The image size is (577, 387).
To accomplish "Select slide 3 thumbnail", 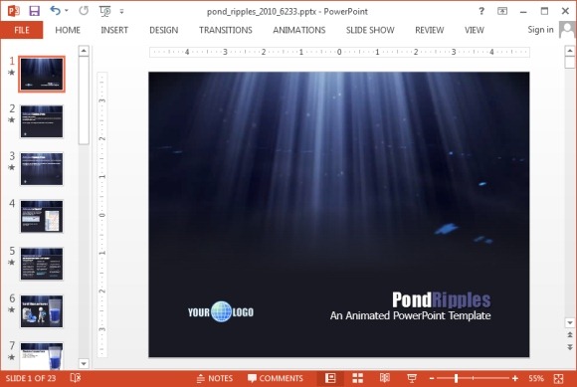I will click(42, 169).
